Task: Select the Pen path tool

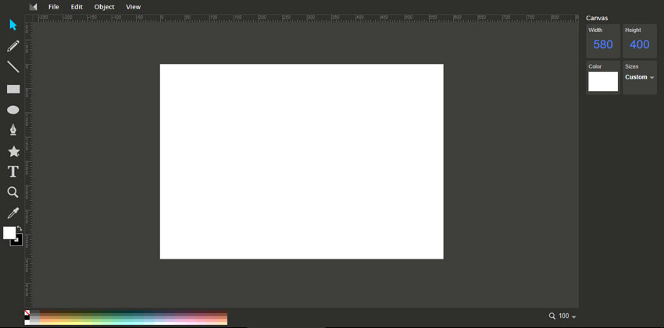Action: pos(13,130)
